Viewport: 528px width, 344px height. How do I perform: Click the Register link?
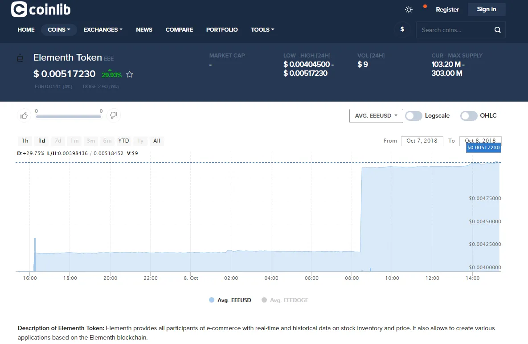[447, 9]
